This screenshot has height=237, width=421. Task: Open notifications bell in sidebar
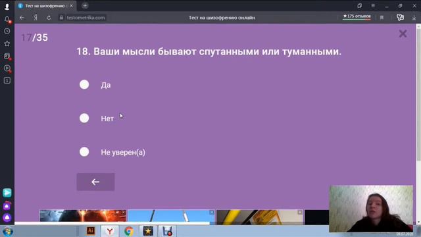tap(7, 19)
